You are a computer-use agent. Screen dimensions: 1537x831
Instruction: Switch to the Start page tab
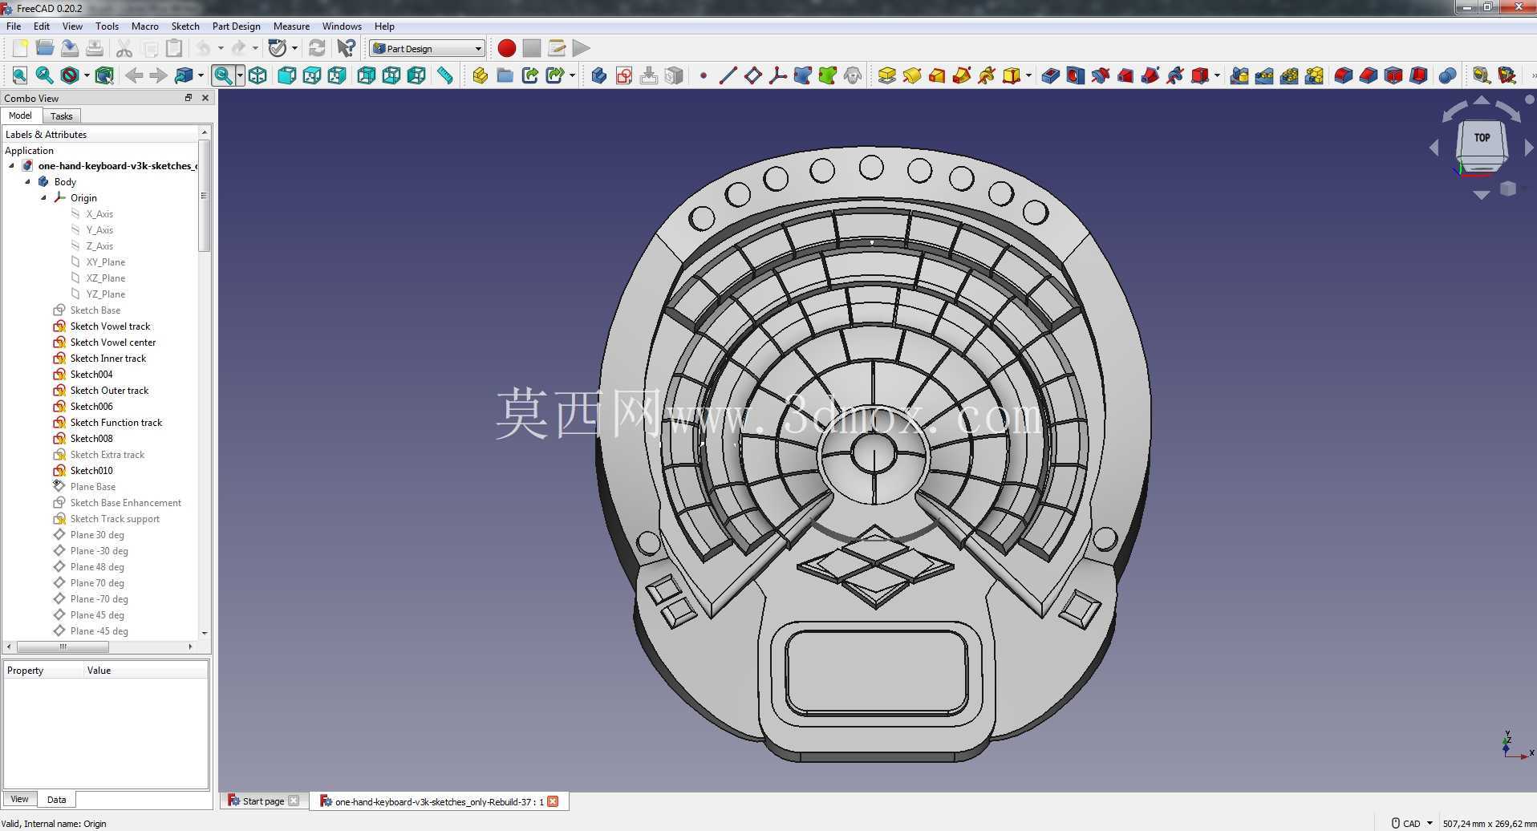(x=263, y=801)
